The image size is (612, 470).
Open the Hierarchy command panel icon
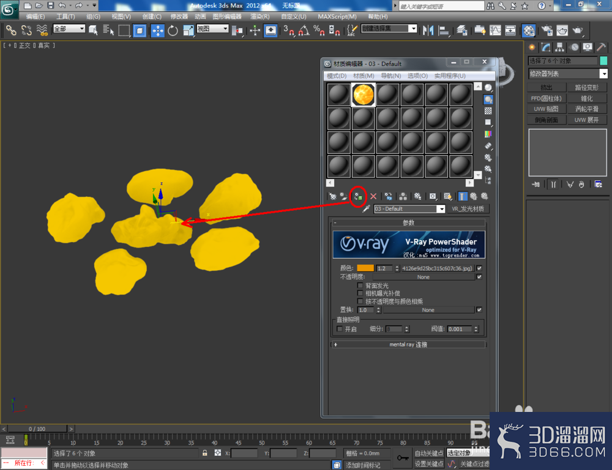click(560, 48)
